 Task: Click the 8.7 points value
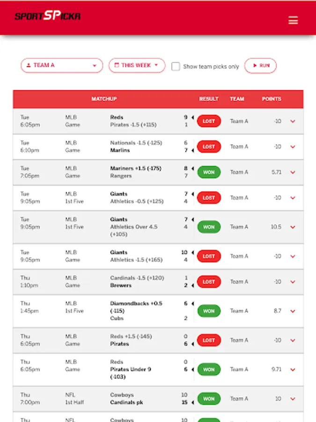pyautogui.click(x=277, y=311)
